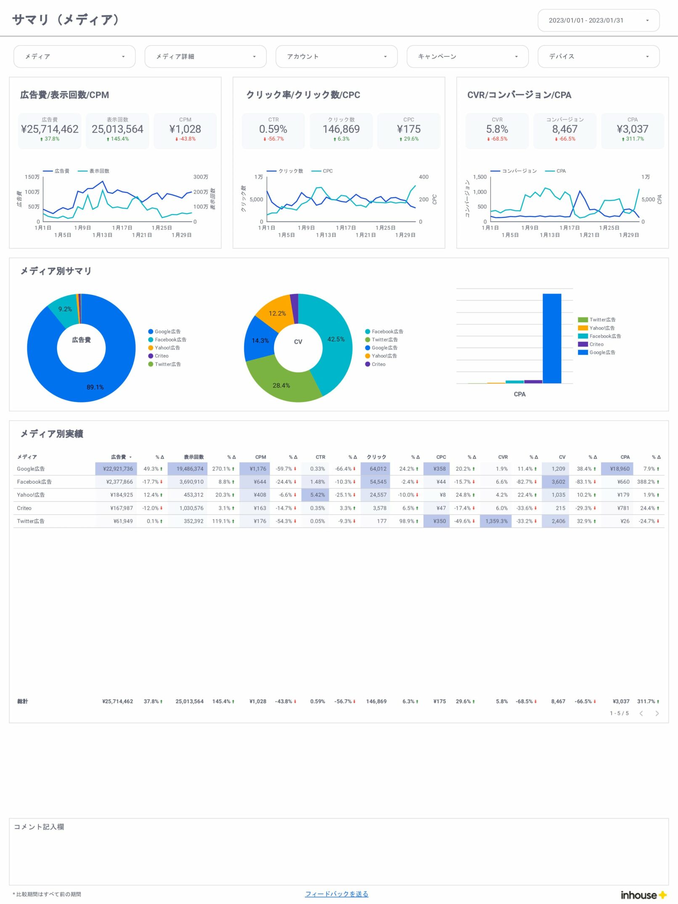The height and width of the screenshot is (904, 678).
Task: Expand the メディア filter dropdown
Action: click(74, 56)
